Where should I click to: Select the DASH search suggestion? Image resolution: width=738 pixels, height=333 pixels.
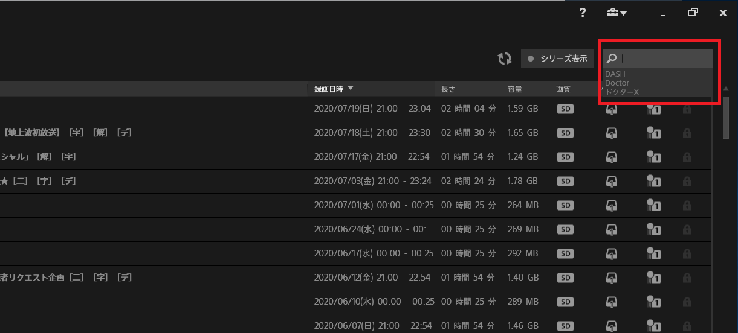(x=615, y=74)
